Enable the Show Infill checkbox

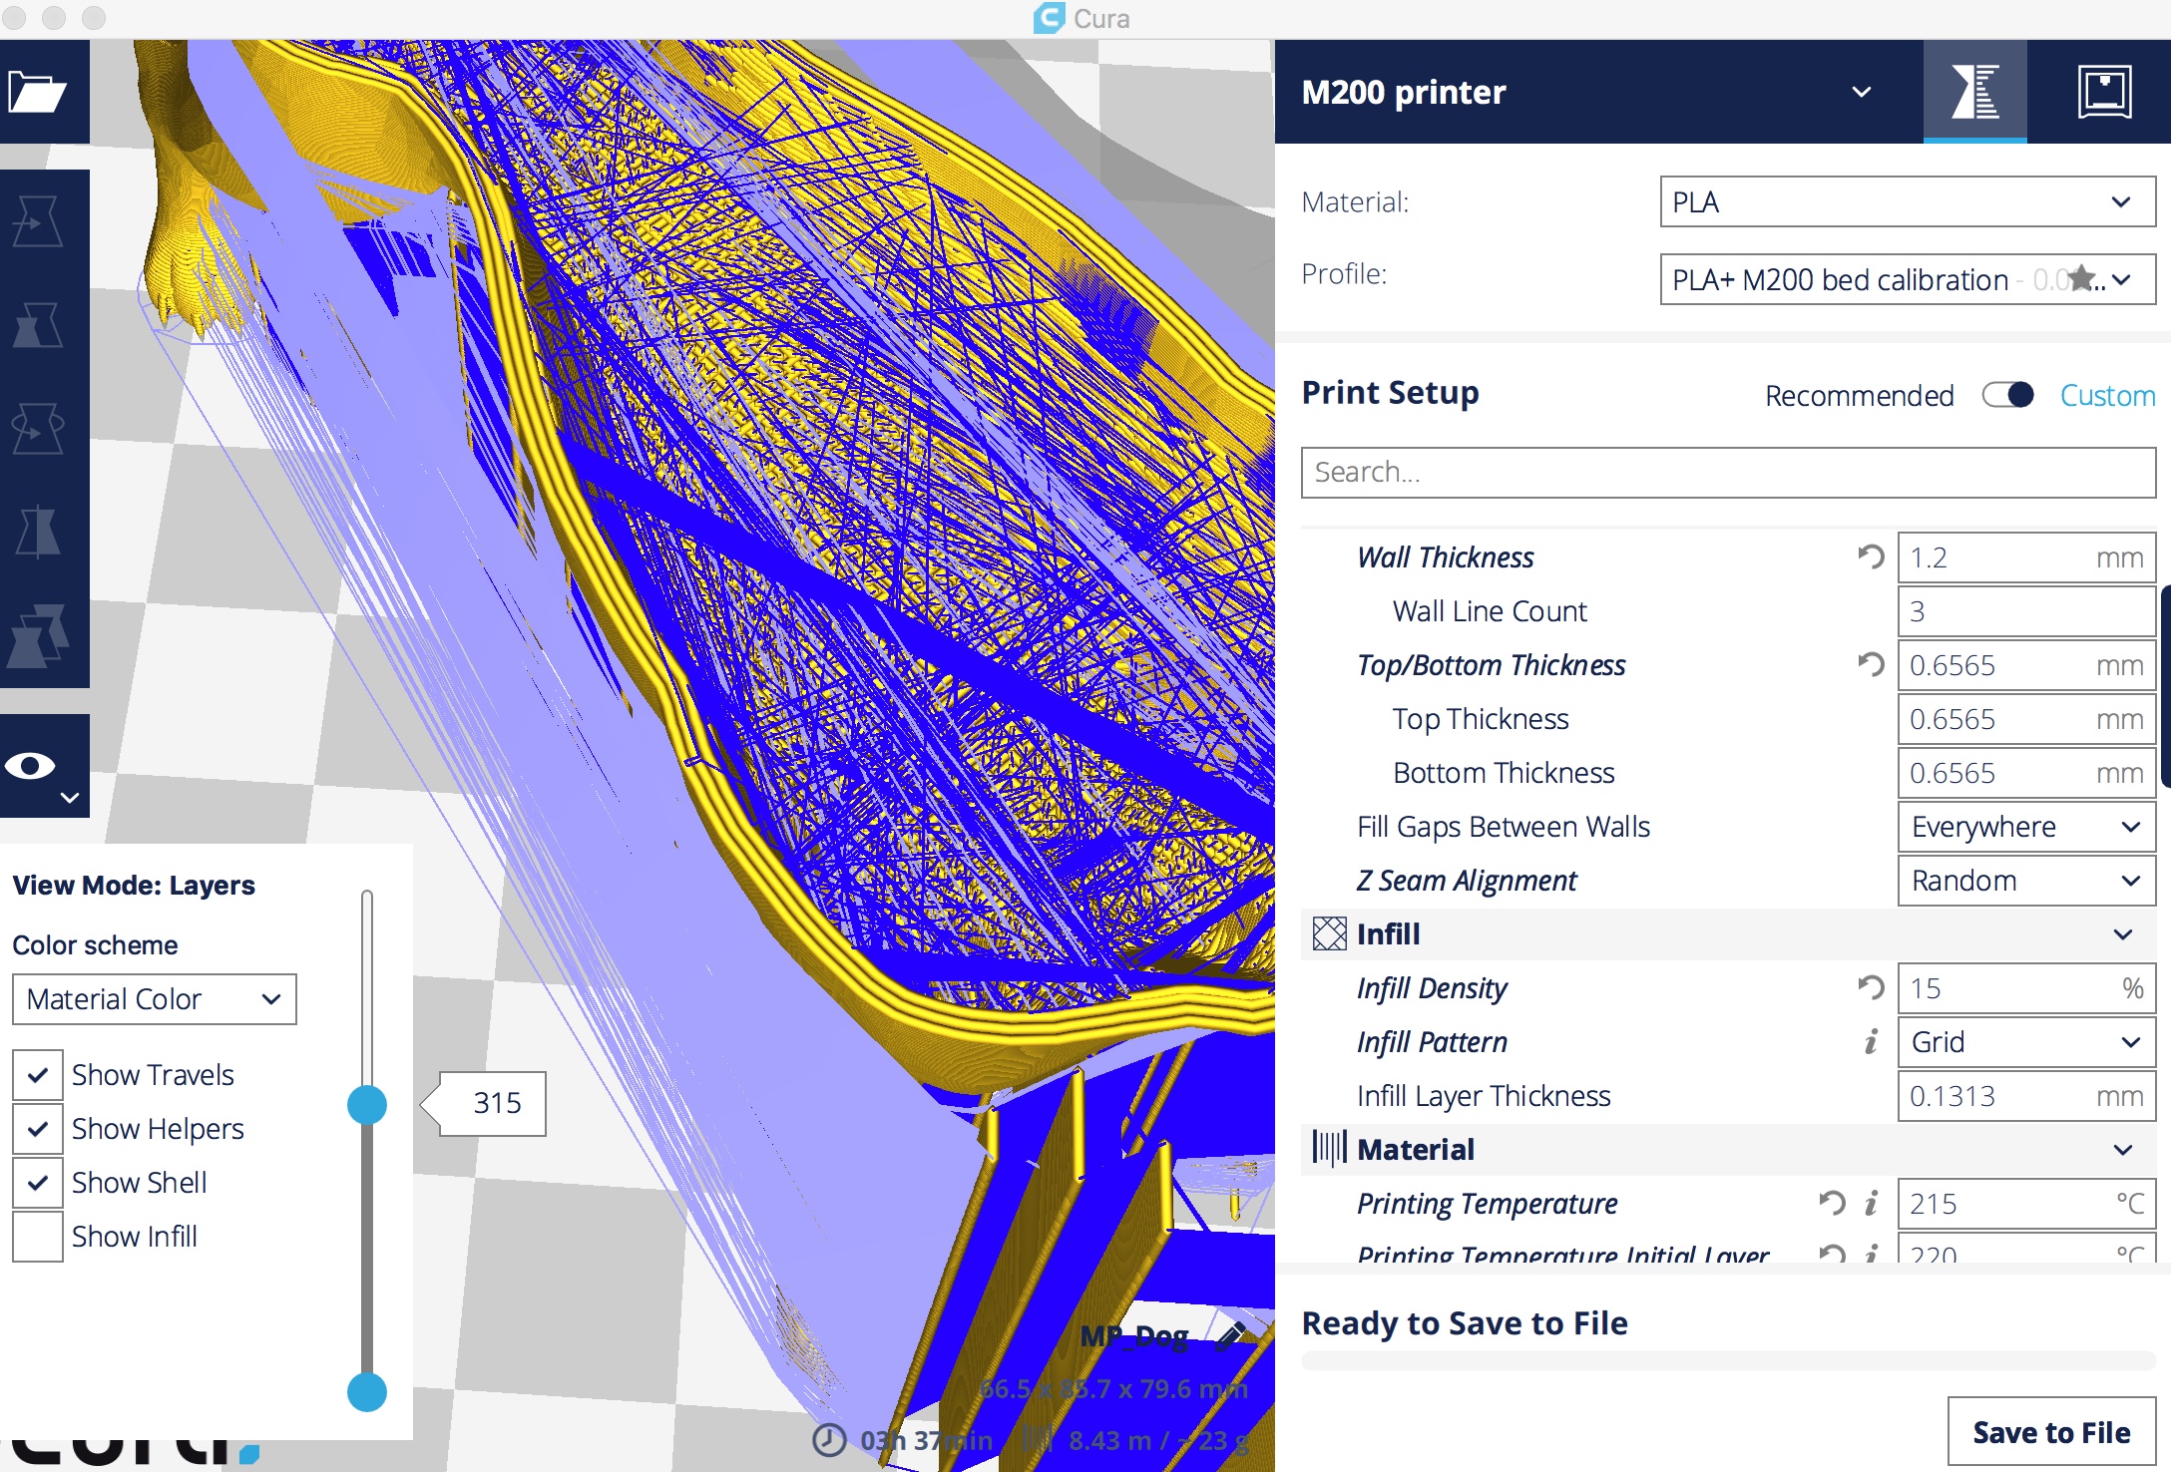point(38,1237)
